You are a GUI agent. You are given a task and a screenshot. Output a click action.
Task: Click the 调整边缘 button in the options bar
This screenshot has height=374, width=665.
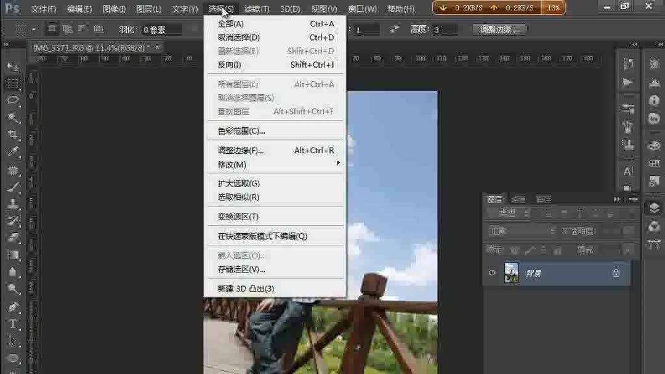tap(499, 28)
